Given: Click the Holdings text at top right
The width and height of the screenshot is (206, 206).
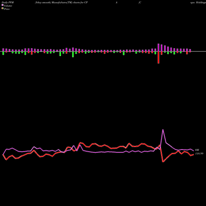Looking at the screenshot, I should (201, 2).
